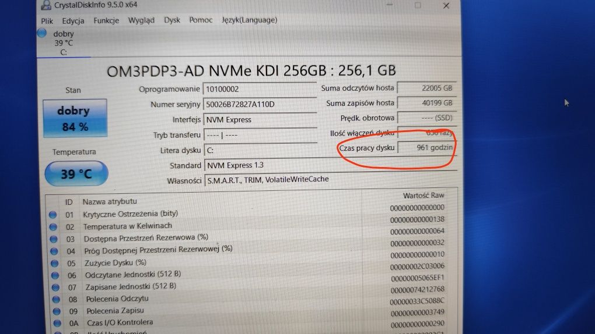
Task: Open the Edycja menu
Action: click(x=73, y=20)
